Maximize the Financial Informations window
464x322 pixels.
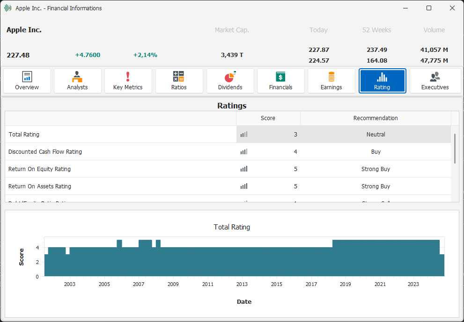coord(429,8)
